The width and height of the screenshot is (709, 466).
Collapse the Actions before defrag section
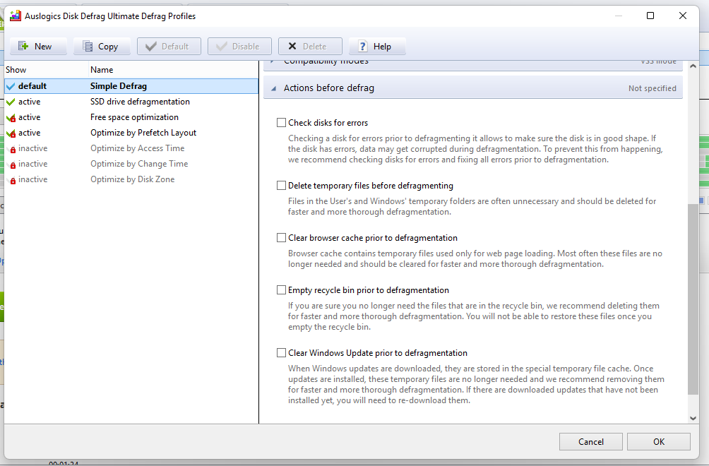pyautogui.click(x=273, y=88)
